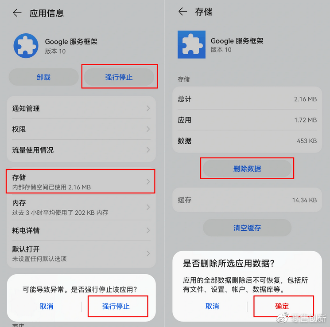Tap back arrow on 应用信息 screen
This screenshot has width=330, height=327.
(x=17, y=13)
